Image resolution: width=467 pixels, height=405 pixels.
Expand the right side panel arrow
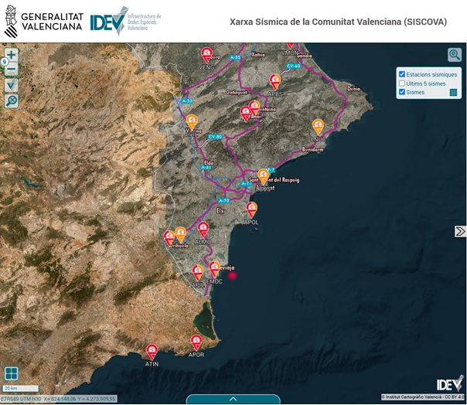click(x=460, y=231)
